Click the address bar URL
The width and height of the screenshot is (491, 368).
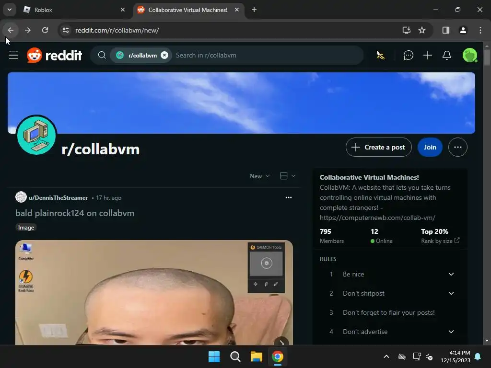point(117,30)
